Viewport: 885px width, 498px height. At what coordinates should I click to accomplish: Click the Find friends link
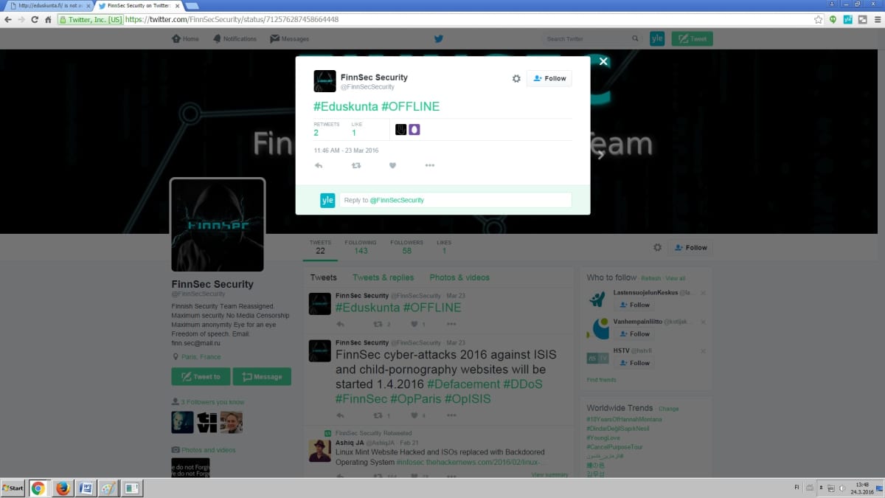(x=601, y=380)
